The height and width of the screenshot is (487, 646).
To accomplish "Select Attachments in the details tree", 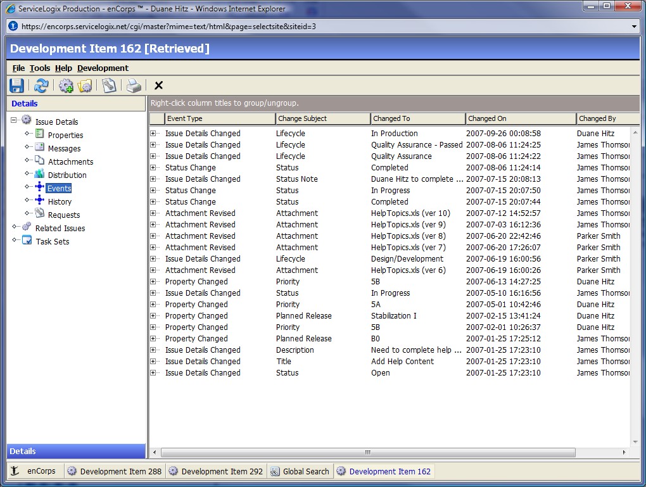I will [x=70, y=162].
